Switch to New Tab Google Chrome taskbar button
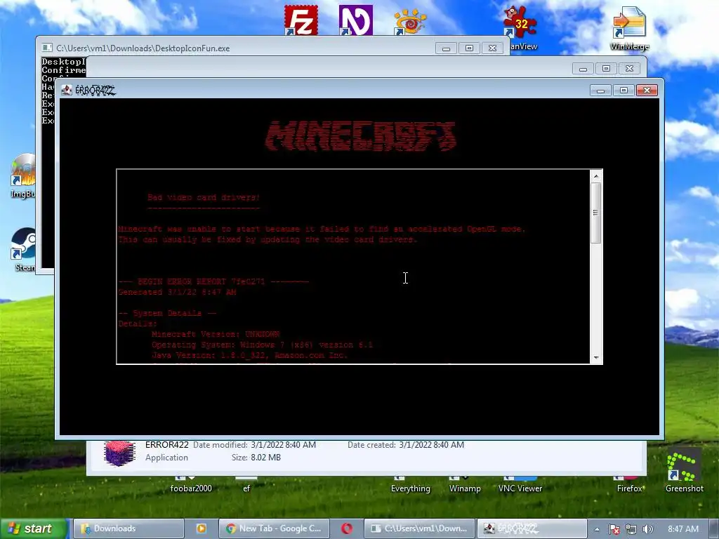Screen dimensions: 719x539 (x=274, y=528)
